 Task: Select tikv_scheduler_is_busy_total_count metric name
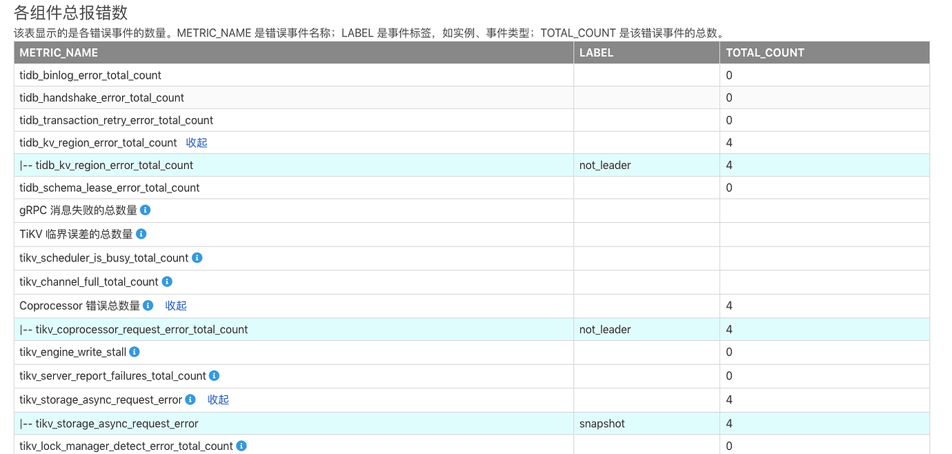point(104,258)
